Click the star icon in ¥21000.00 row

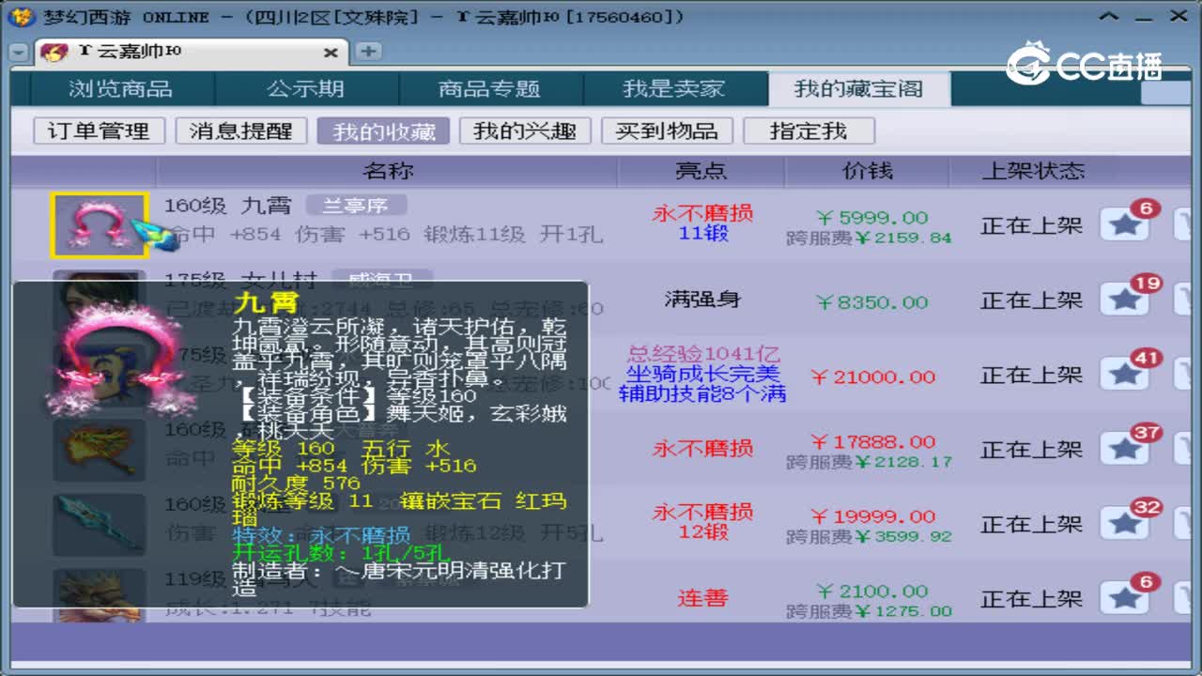1124,375
